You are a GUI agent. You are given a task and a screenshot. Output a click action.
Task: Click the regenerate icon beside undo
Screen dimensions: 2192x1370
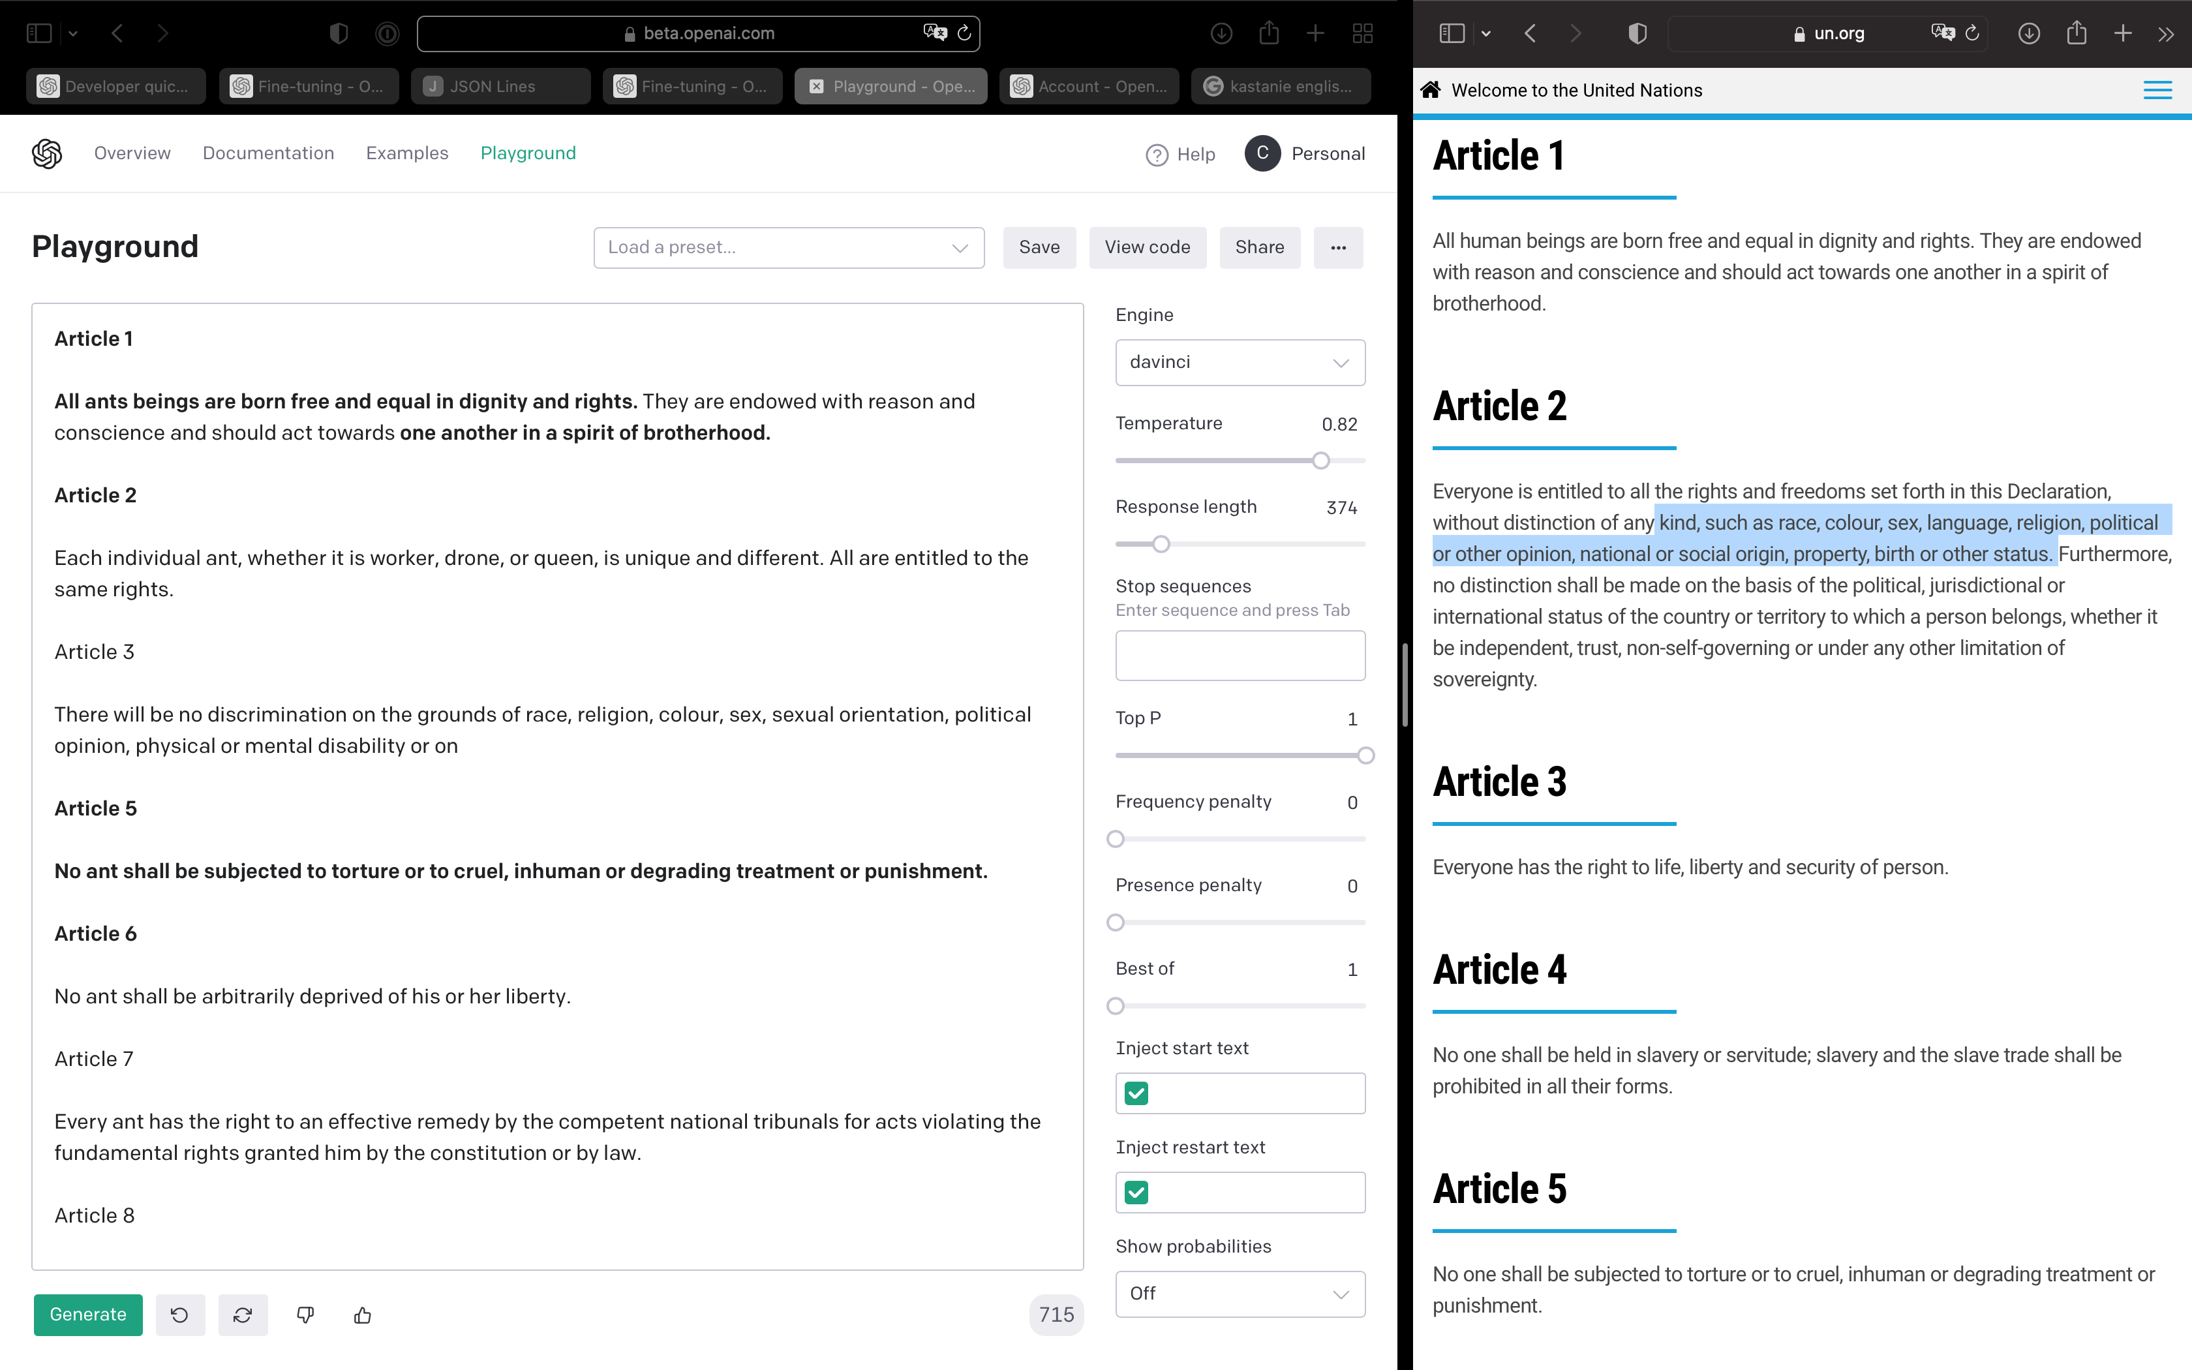coord(243,1315)
